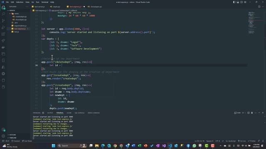The image size is (266, 149).
Task: Open editor More Actions ellipsis
Action: [x=263, y=7]
